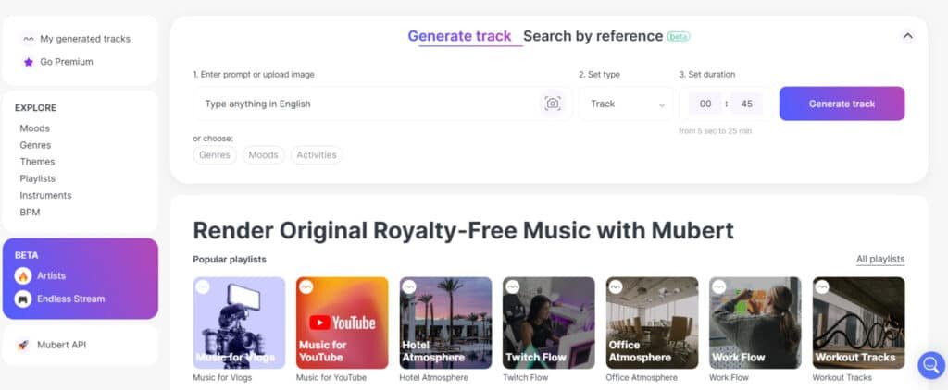The image size is (948, 390).
Task: Click wave badge on Office Atmosphere thumbnail
Action: (x=616, y=286)
